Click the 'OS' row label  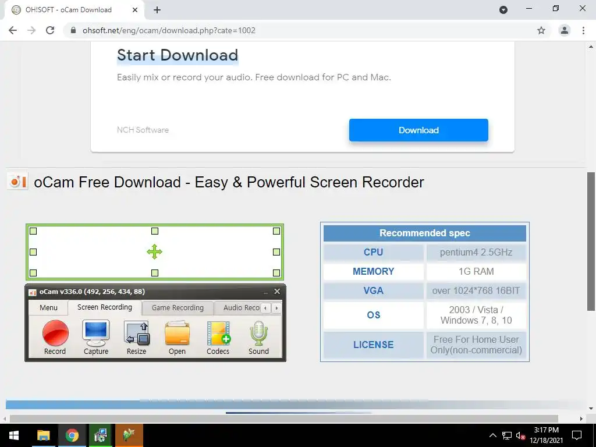[x=373, y=315]
